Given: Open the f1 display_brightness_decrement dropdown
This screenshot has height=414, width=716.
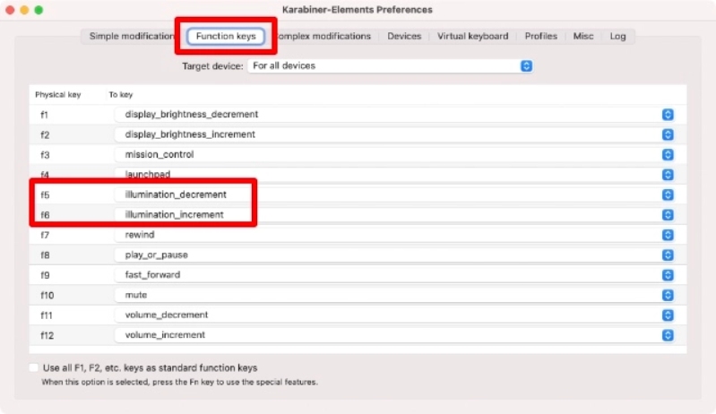Looking at the screenshot, I should pyautogui.click(x=667, y=115).
